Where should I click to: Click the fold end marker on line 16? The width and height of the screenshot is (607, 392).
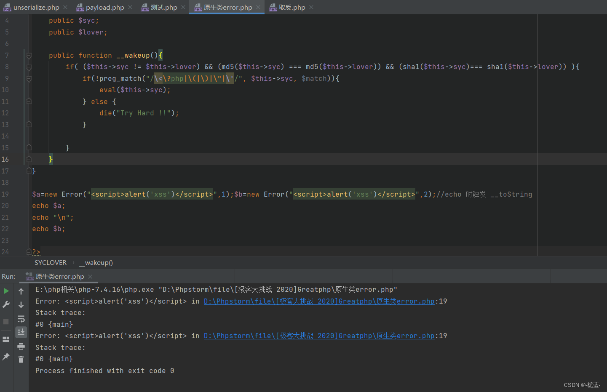point(29,159)
